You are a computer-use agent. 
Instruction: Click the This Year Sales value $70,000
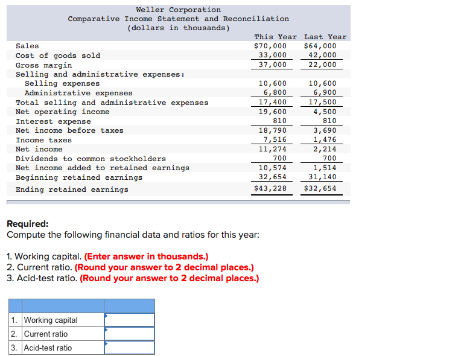click(270, 46)
